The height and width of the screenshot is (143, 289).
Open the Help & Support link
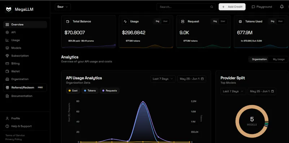tap(19, 126)
